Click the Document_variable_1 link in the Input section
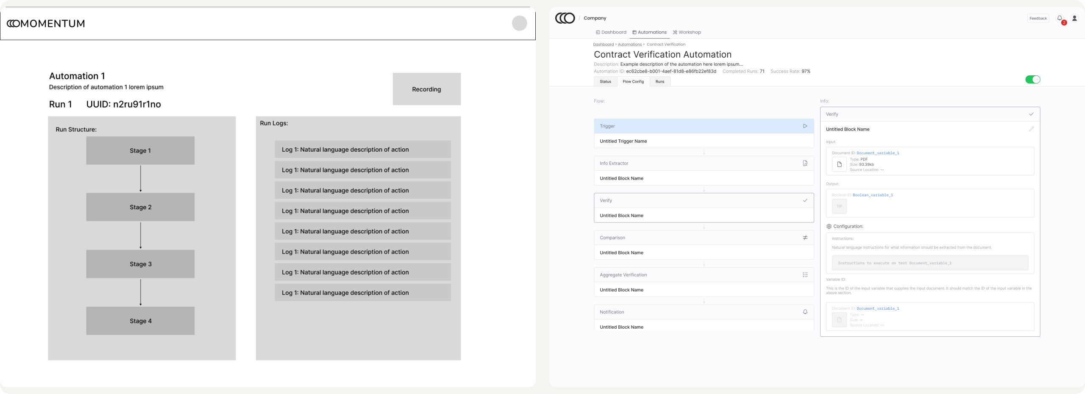 tap(878, 153)
